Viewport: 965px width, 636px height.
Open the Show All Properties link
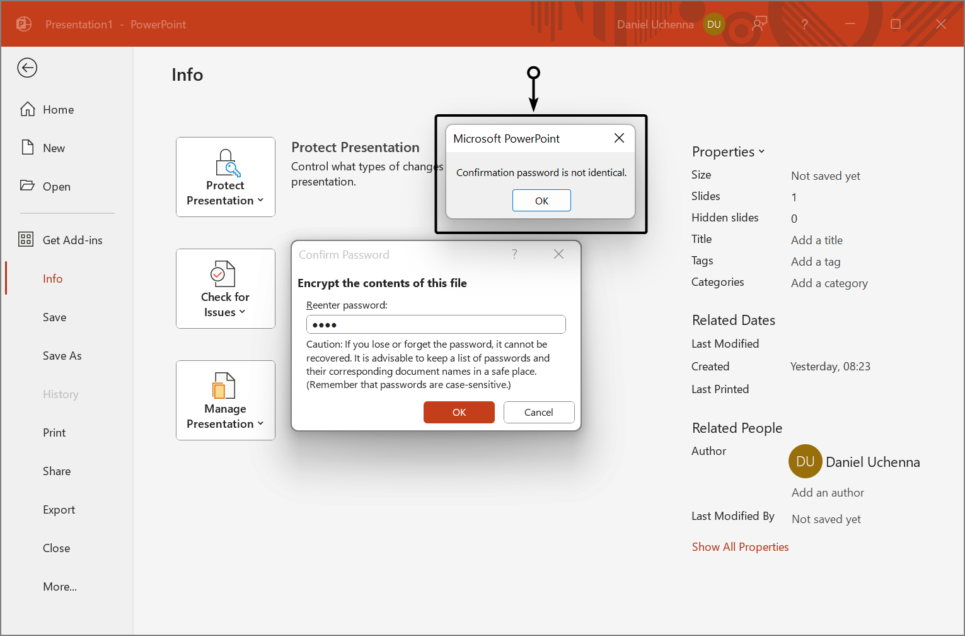(740, 546)
